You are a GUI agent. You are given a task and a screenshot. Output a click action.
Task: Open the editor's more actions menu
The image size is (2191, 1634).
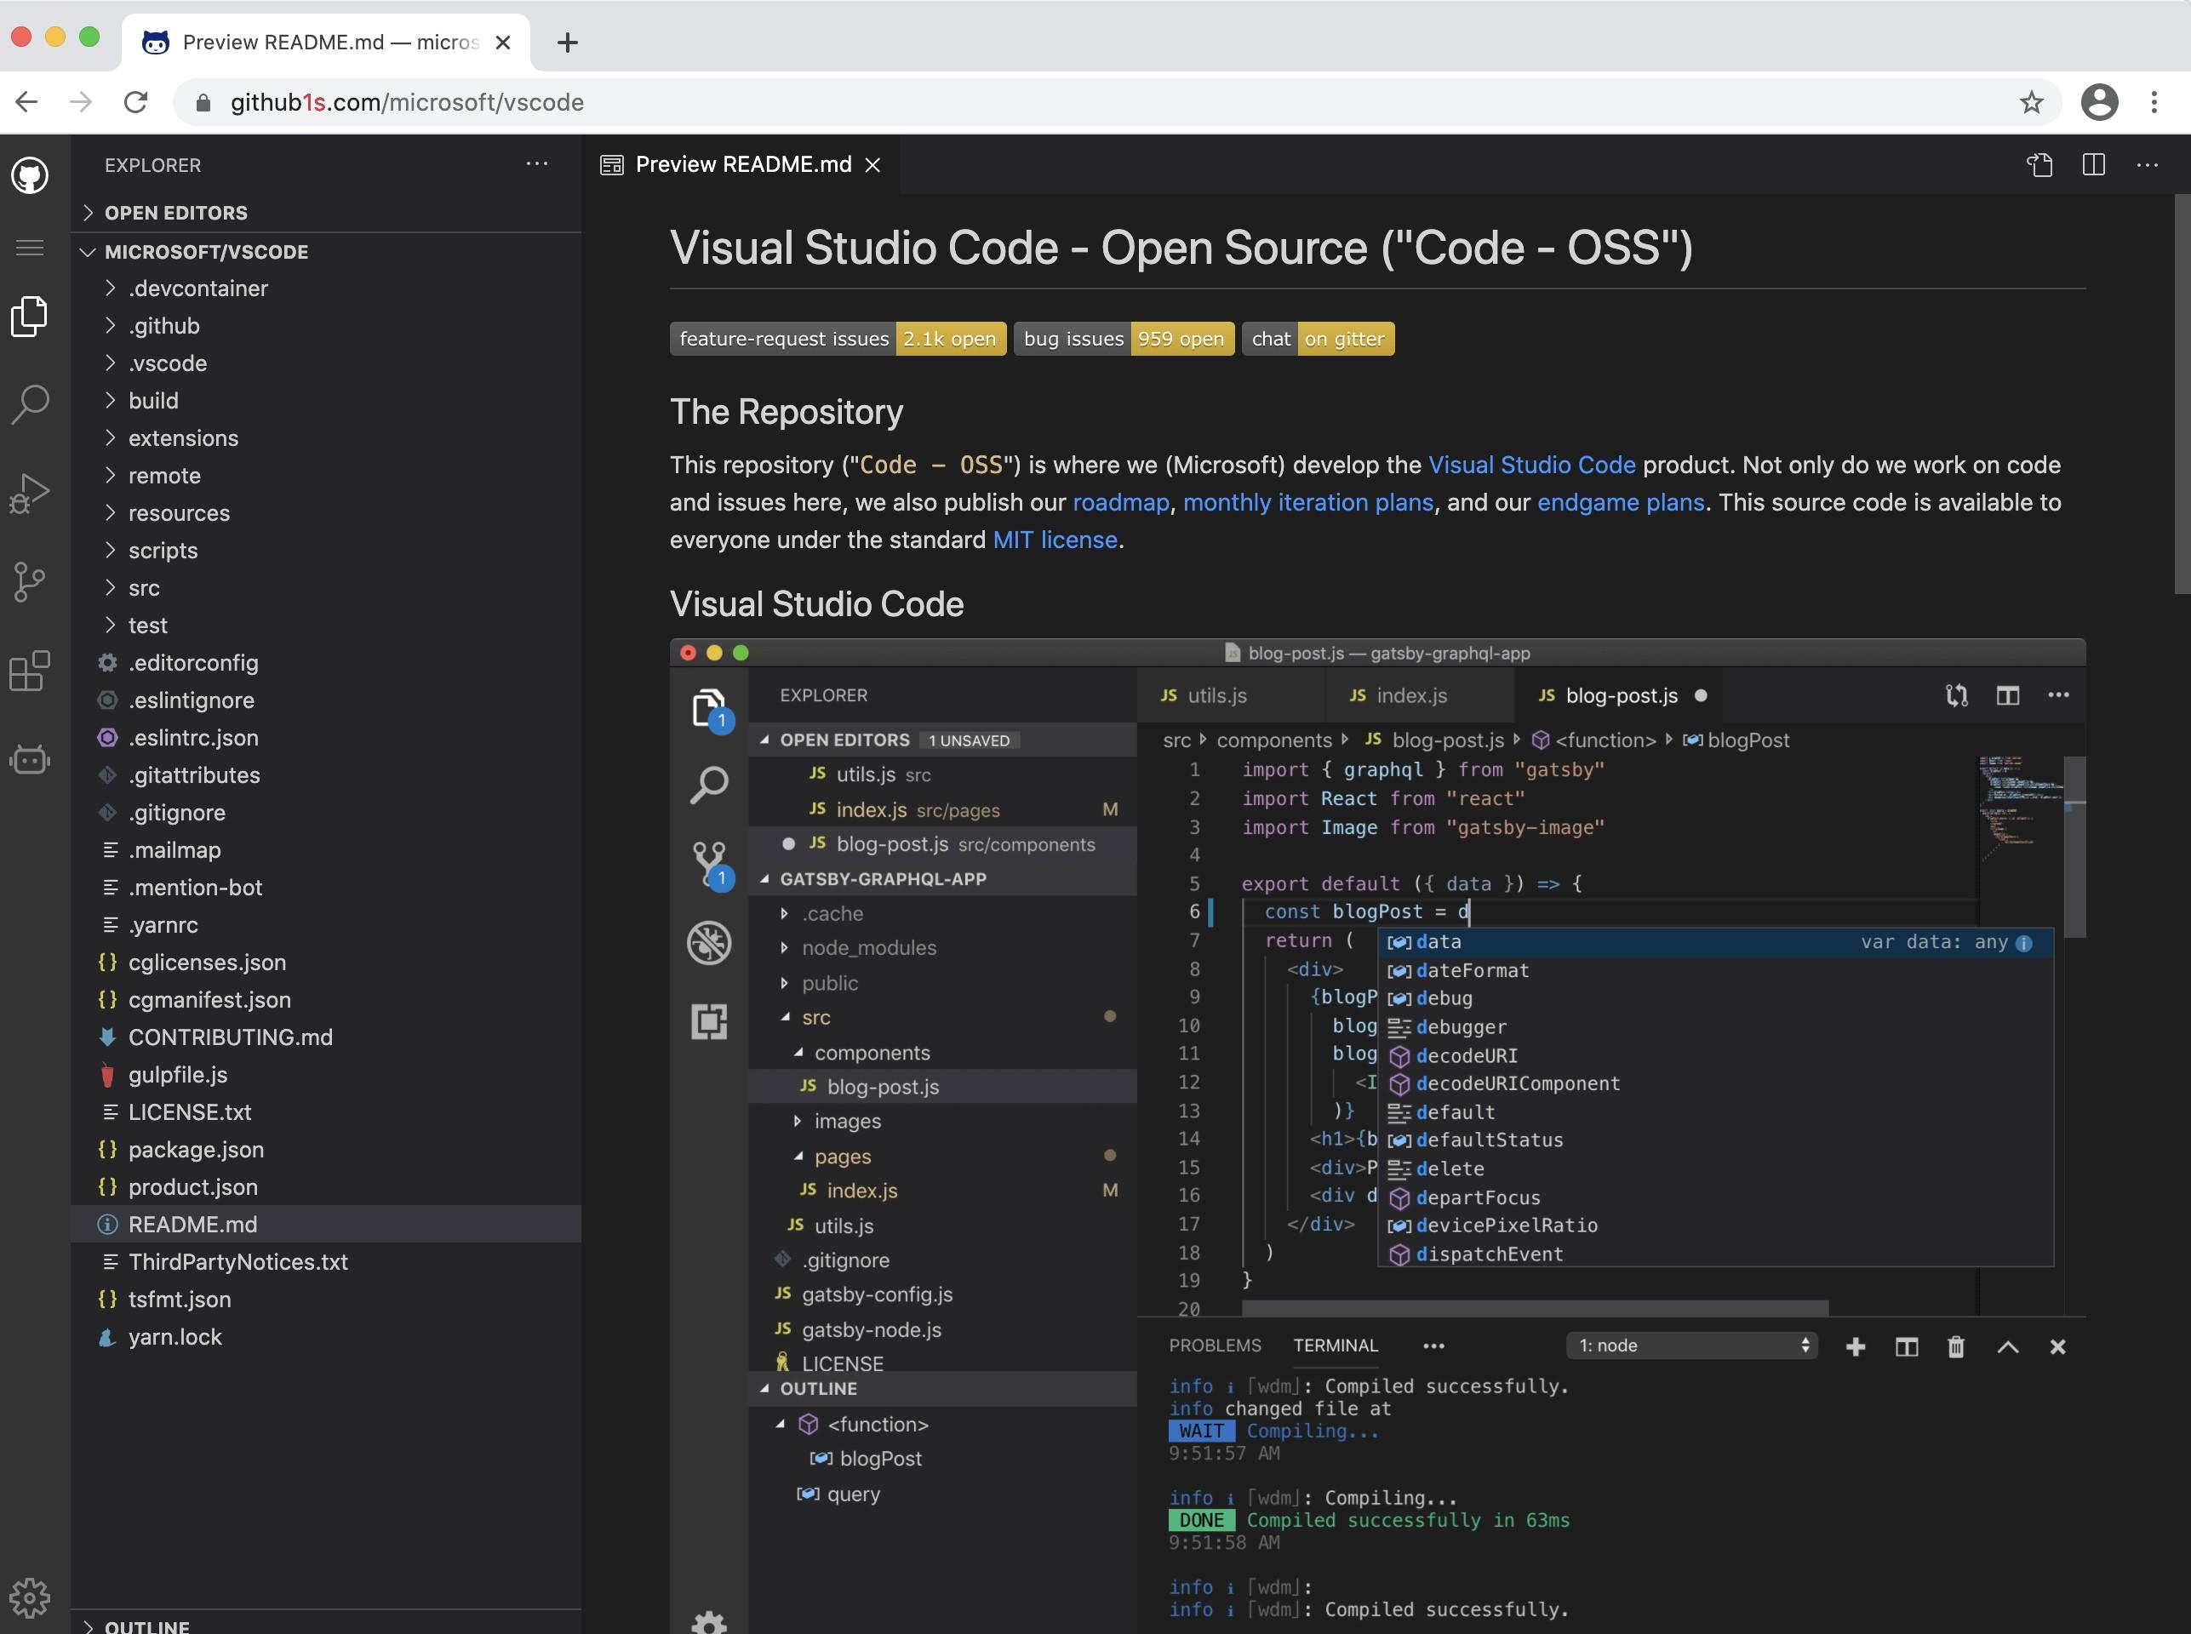(2148, 164)
